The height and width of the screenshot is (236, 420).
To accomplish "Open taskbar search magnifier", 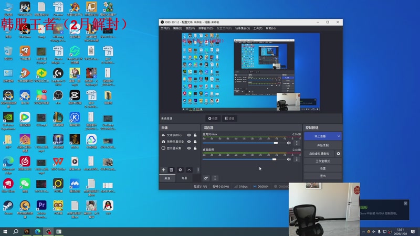I will [16, 231].
